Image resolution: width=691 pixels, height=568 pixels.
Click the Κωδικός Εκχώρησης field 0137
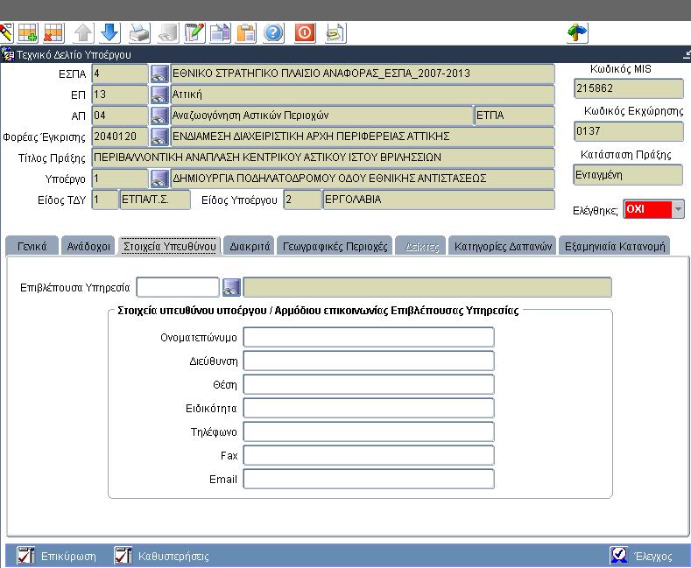[629, 131]
